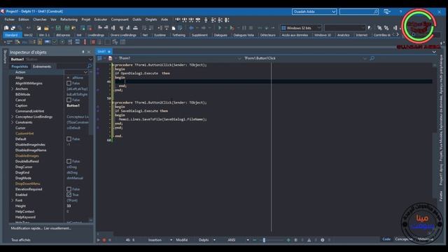The width and height of the screenshot is (448, 252).
Task: Close the Inspecteur d'objets panel
Action: 89,52
